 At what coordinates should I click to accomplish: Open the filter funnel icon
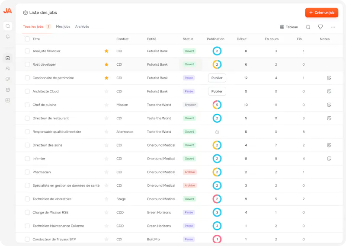(x=320, y=27)
